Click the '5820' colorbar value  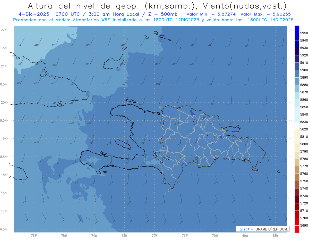tap(304, 129)
